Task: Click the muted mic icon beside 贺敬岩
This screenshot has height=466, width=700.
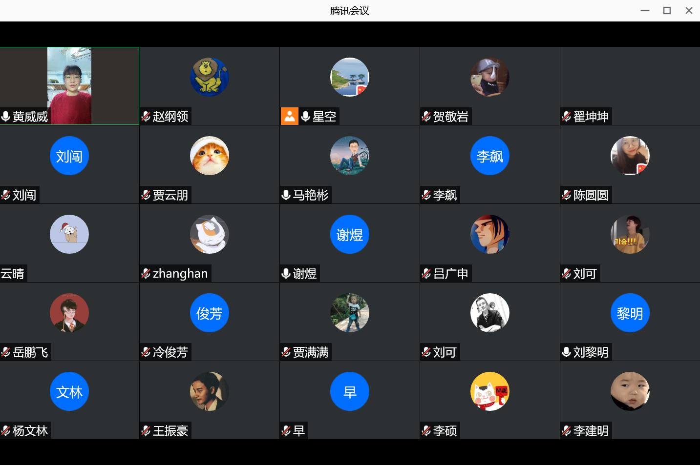Action: 426,116
